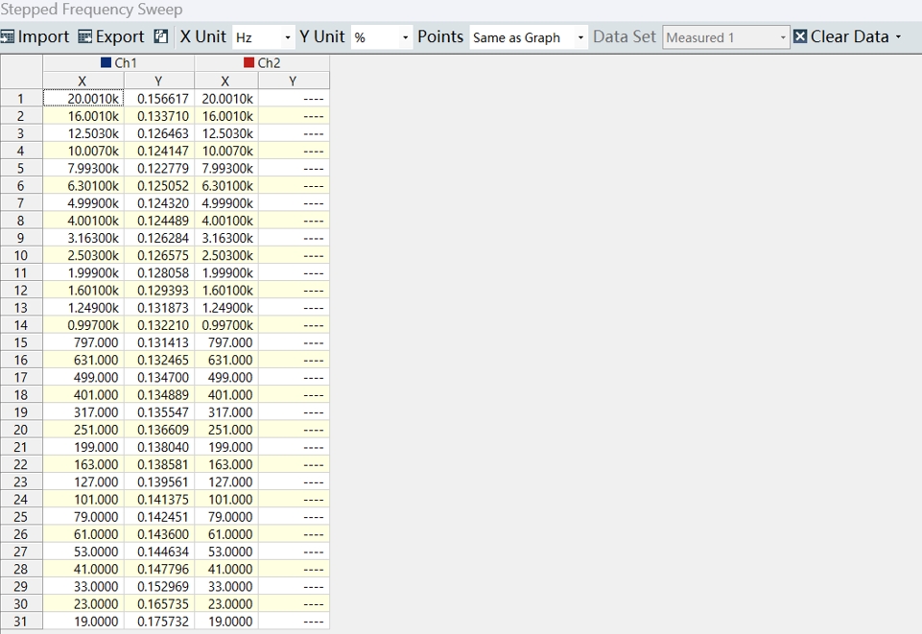This screenshot has width=922, height=634.
Task: Select Ch1 Y cell 0.175732
Action: point(159,622)
